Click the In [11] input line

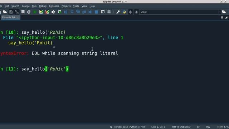point(34,69)
